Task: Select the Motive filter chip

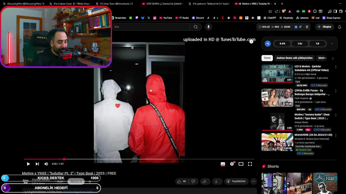Action: (322, 58)
